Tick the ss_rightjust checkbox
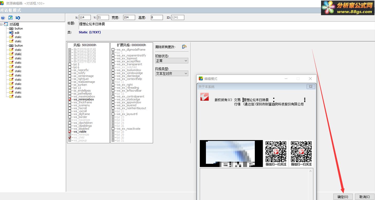This screenshot has width=375, height=200. click(x=70, y=79)
